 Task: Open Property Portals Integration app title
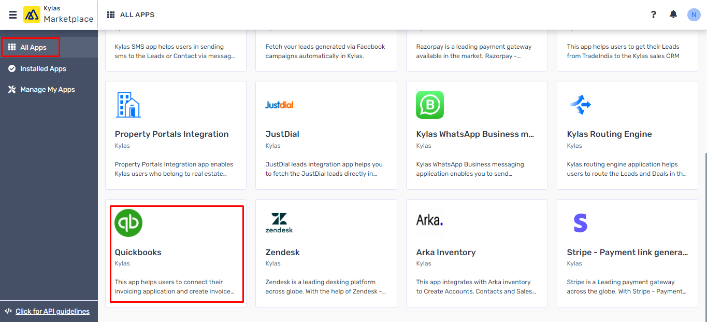click(171, 134)
